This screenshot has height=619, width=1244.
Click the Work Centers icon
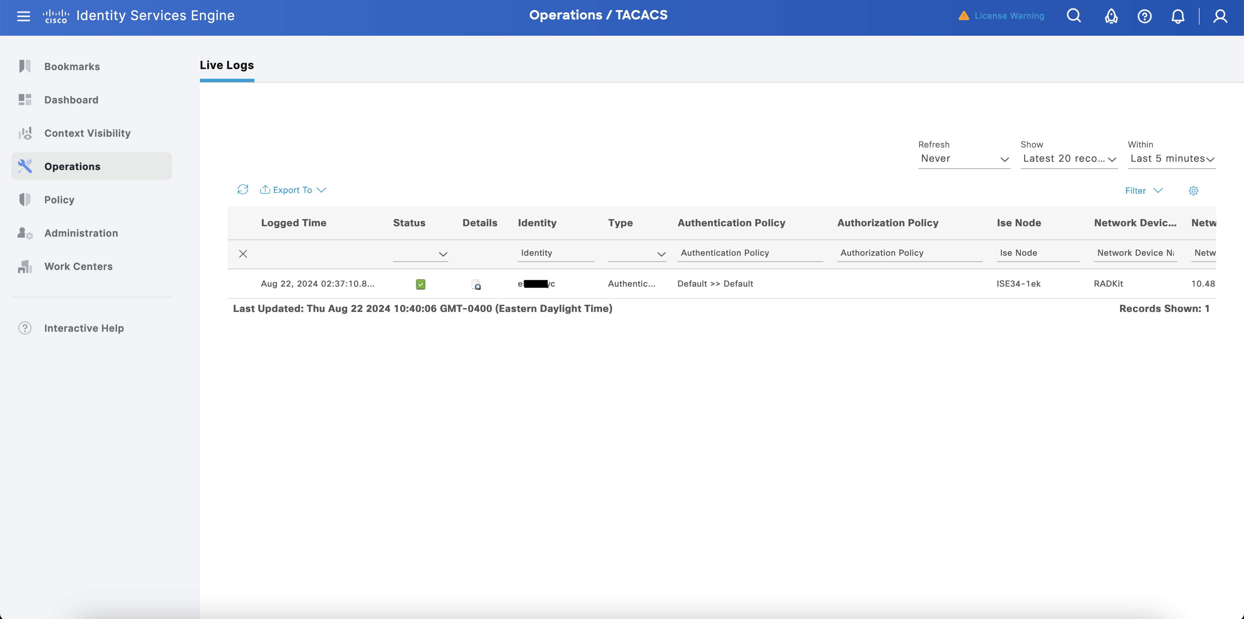25,266
